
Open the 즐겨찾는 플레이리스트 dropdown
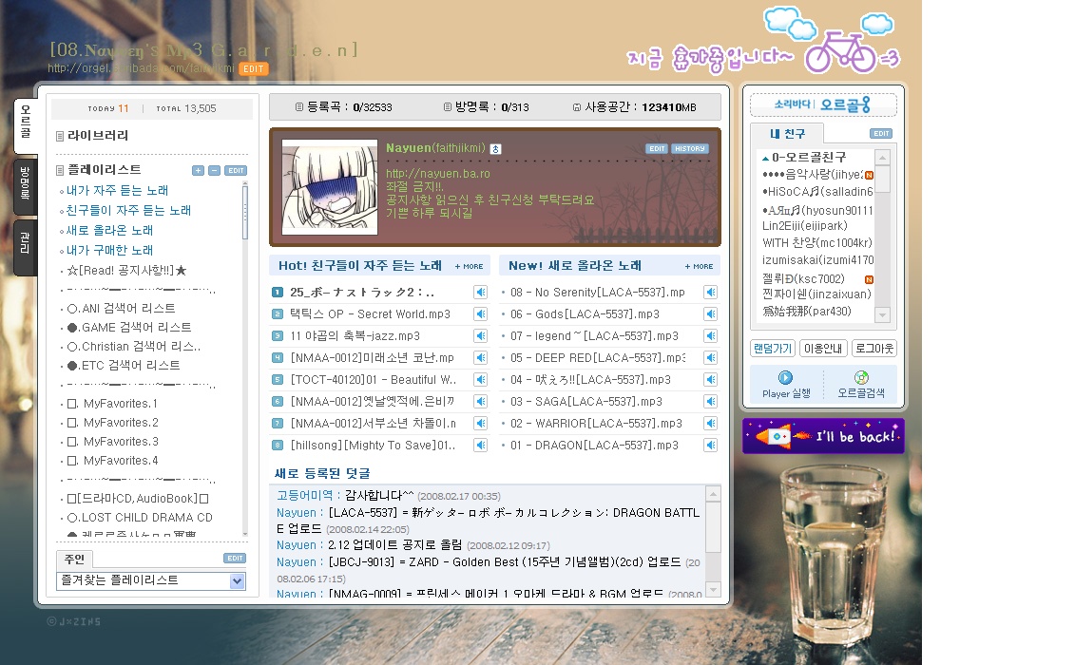[x=237, y=581]
